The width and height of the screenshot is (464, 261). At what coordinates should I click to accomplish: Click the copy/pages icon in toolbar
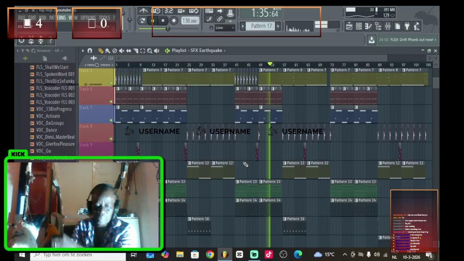pos(397,26)
